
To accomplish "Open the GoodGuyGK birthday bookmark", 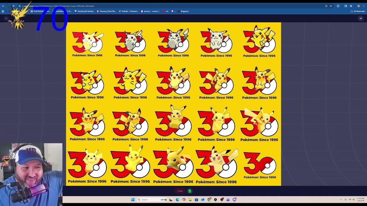I will 84,11.
